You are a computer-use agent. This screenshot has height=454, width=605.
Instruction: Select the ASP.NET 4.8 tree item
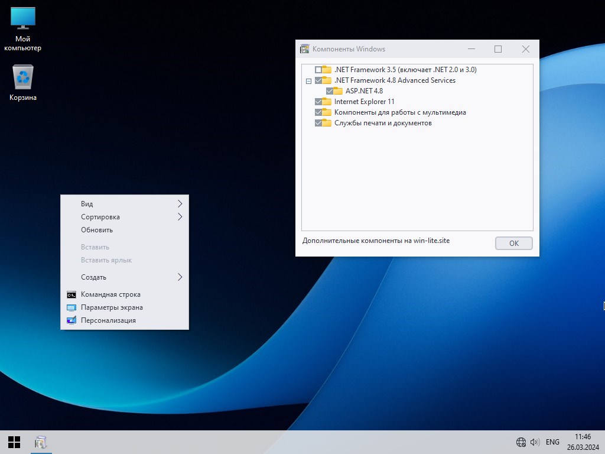tap(364, 91)
